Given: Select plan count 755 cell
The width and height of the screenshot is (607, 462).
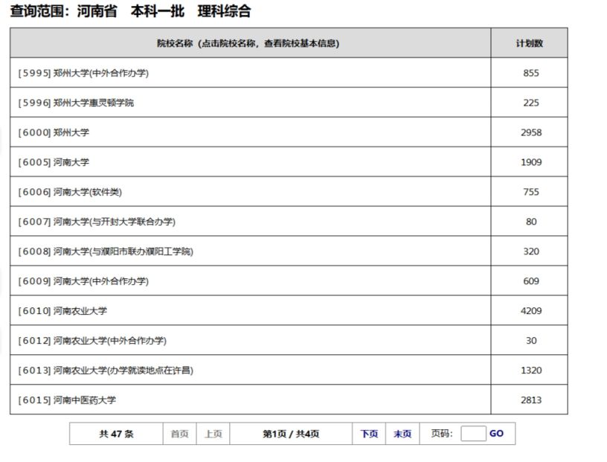Looking at the screenshot, I should [x=530, y=192].
